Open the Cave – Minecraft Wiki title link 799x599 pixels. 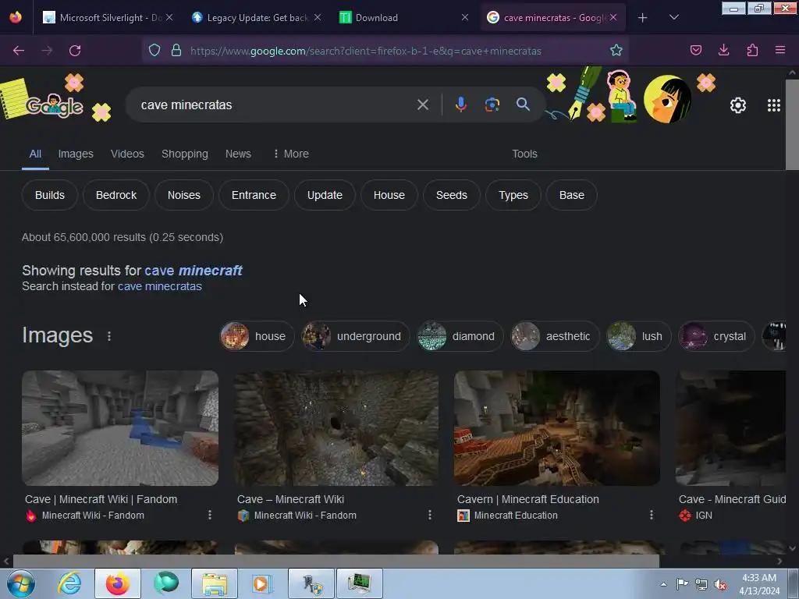[290, 499]
